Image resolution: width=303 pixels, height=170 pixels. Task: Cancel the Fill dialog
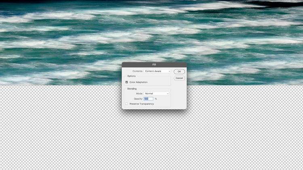click(179, 78)
